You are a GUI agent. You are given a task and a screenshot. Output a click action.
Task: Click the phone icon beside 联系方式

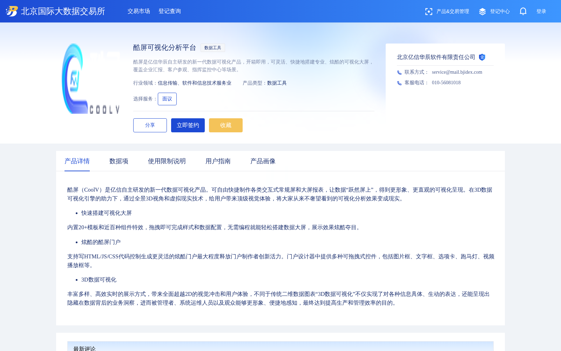(x=399, y=73)
